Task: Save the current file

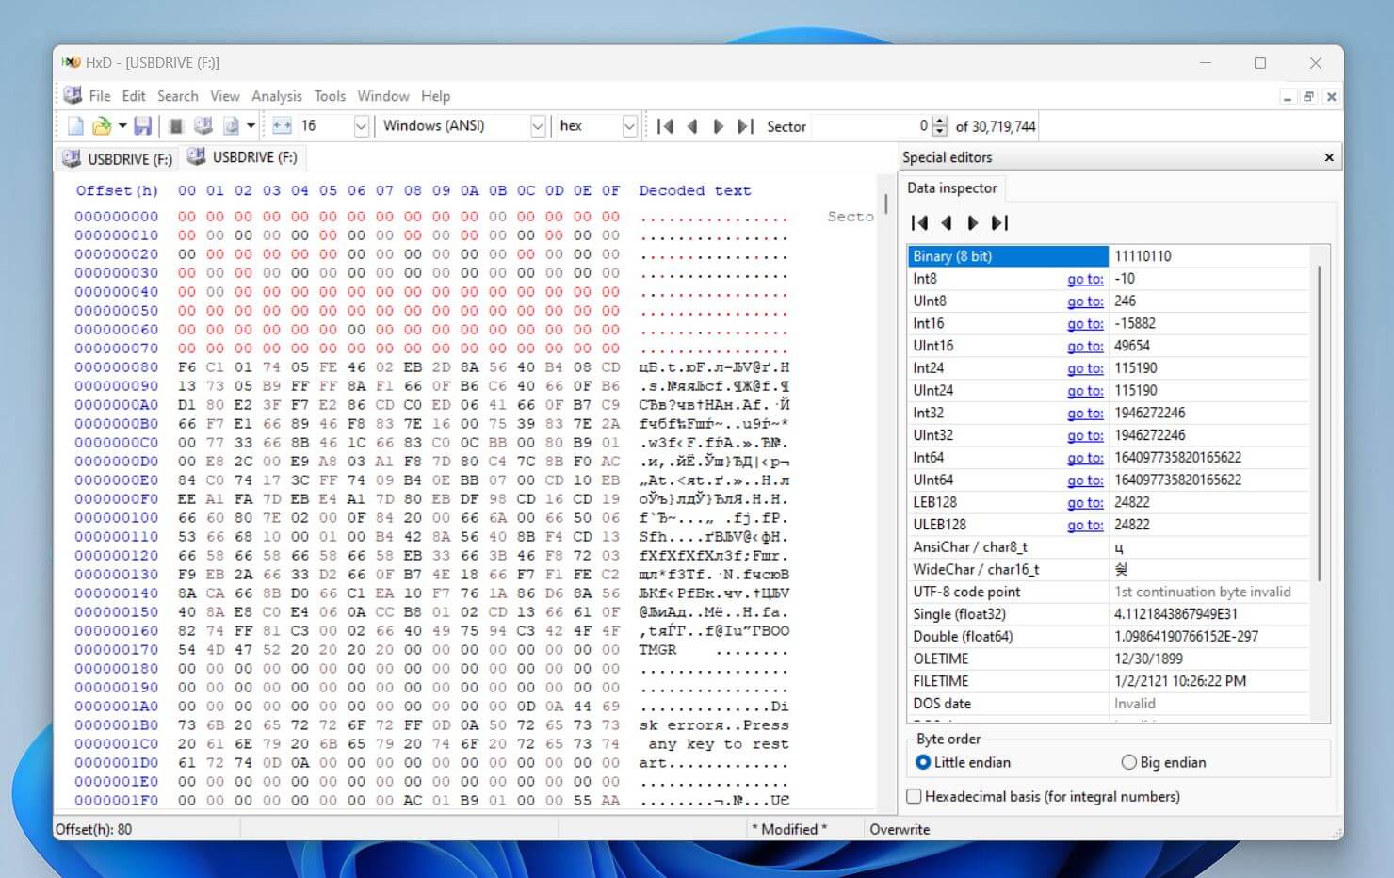Action: click(x=144, y=125)
